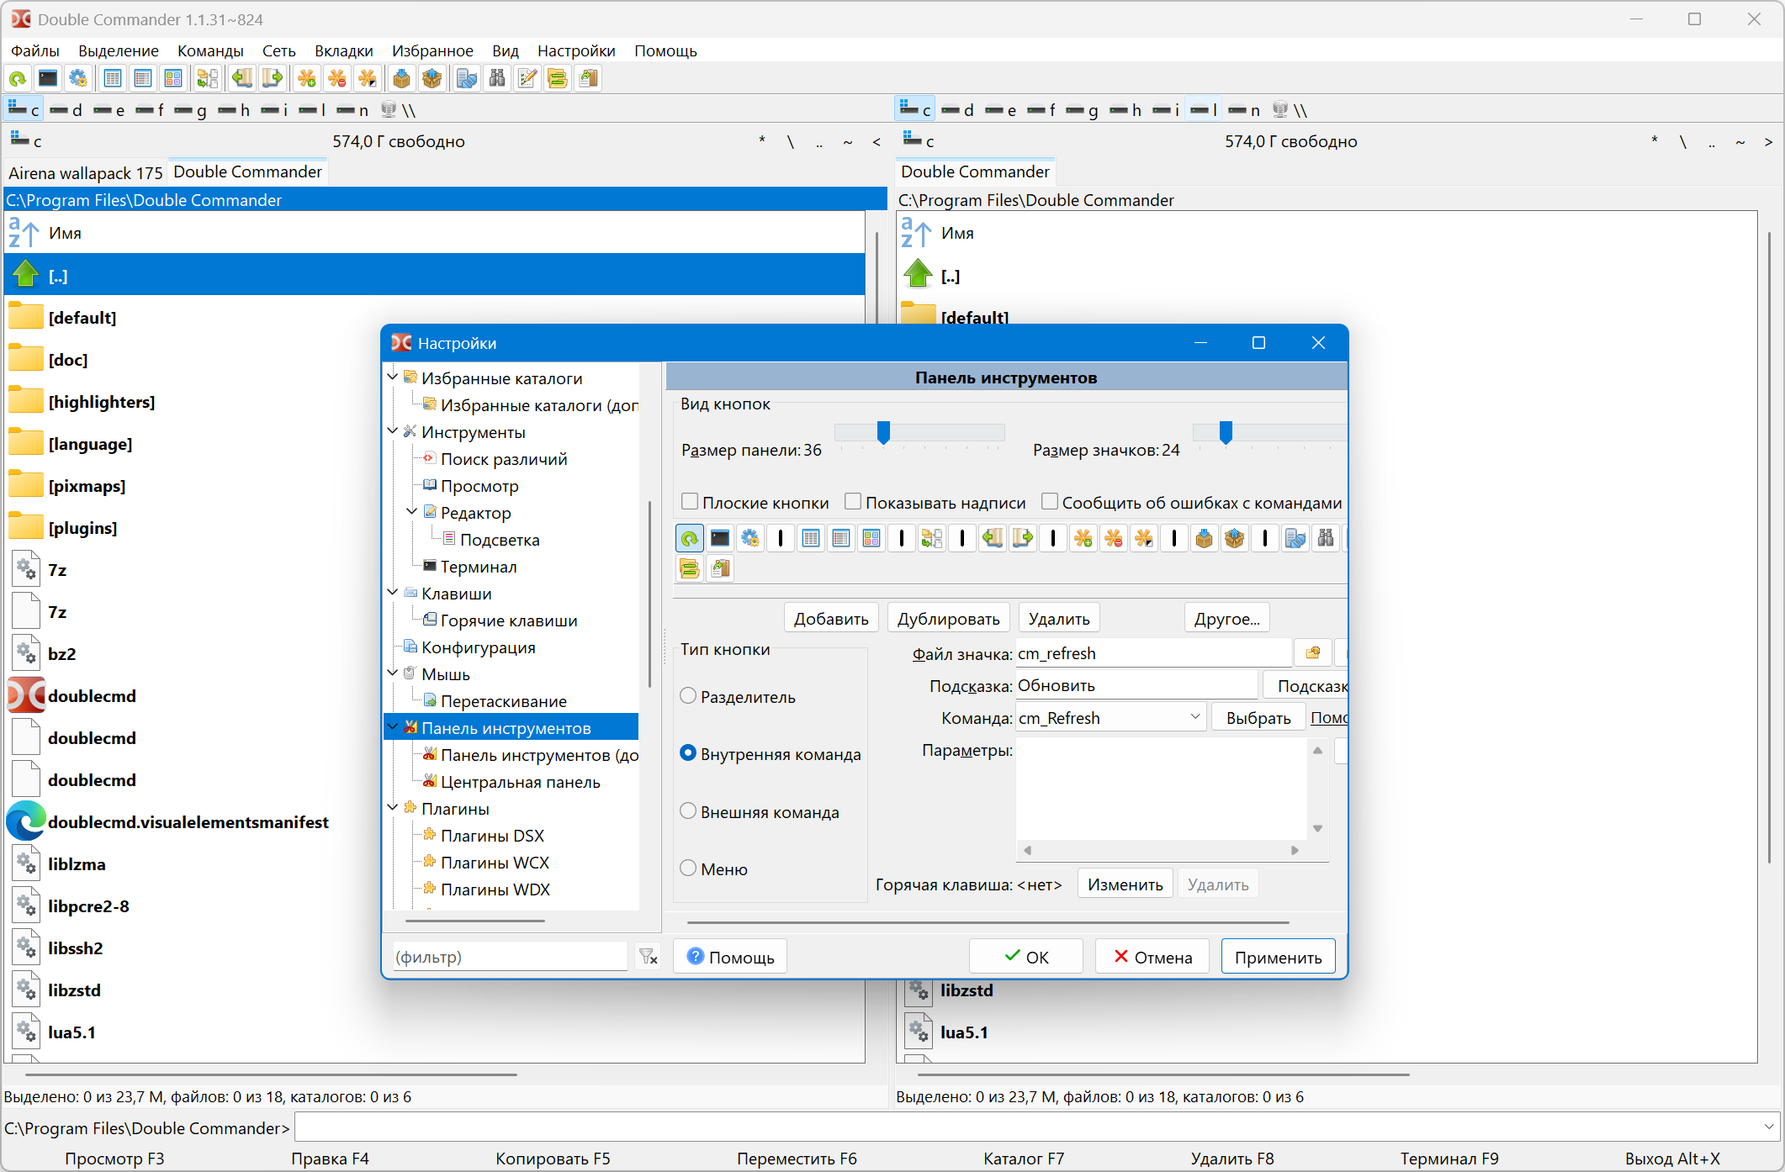This screenshot has height=1172, width=1785.
Task: Click the pack files box icon
Action: (402, 79)
